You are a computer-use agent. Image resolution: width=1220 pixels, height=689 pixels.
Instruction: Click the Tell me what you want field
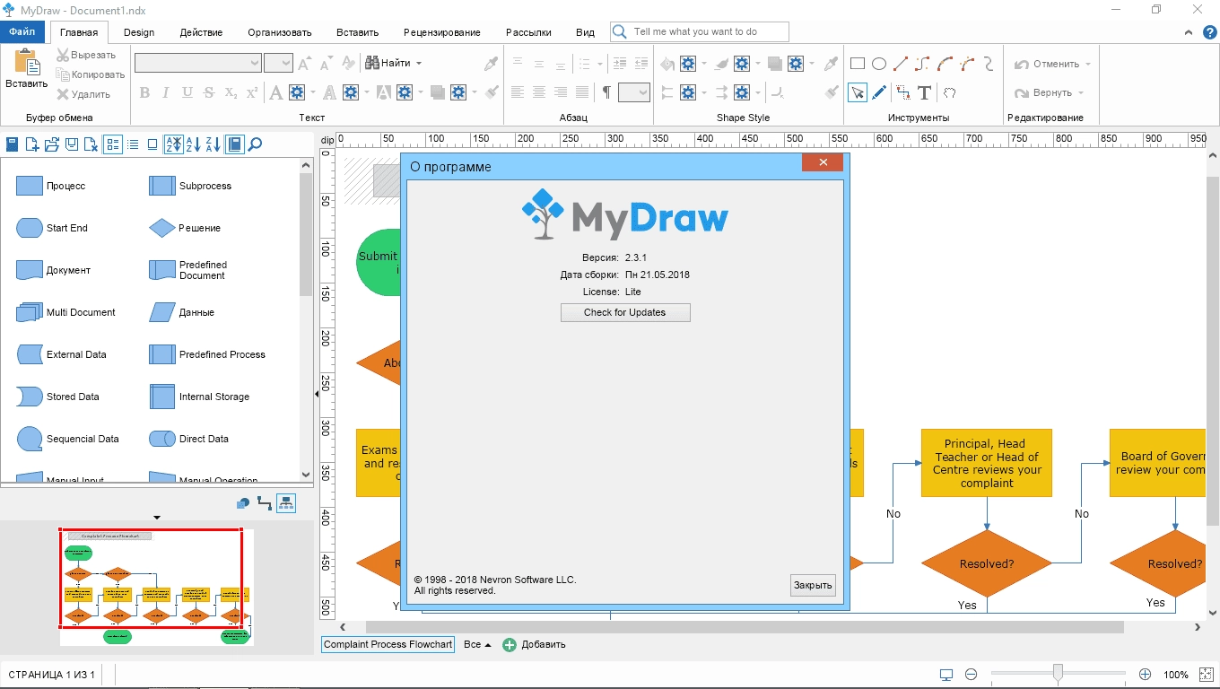point(700,31)
